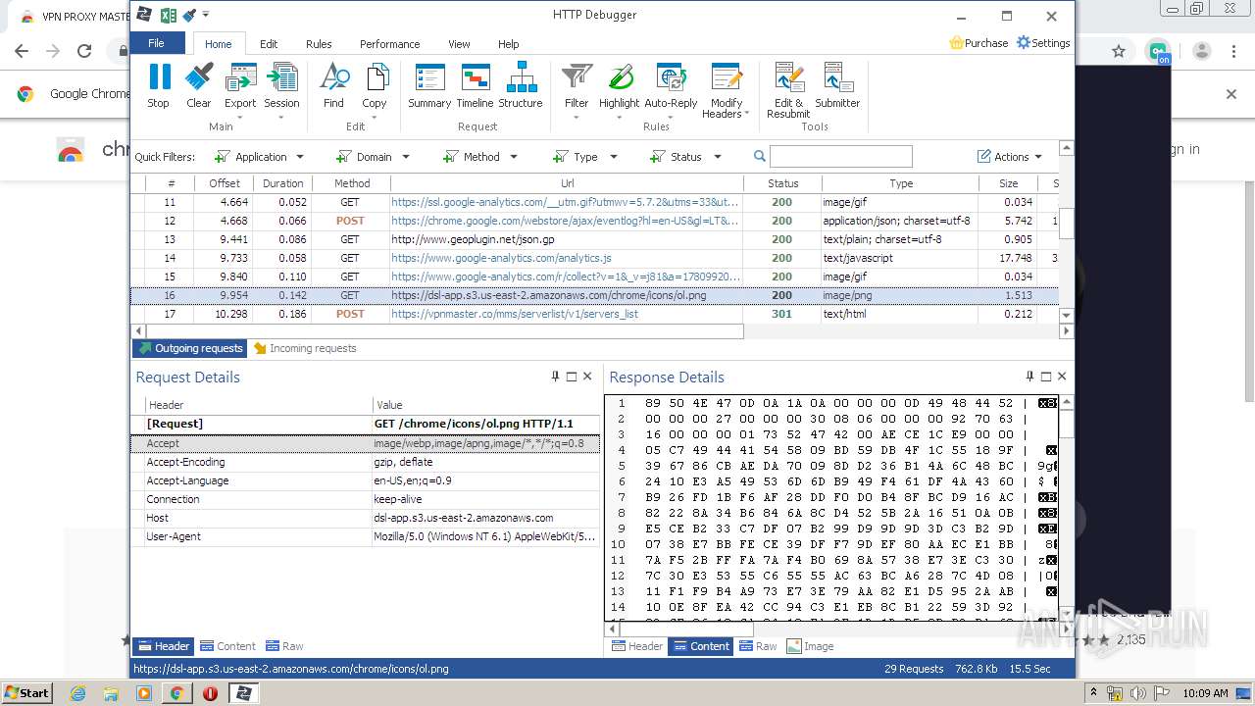
Task: Click the Accept-Encoding header row
Action: tap(365, 462)
